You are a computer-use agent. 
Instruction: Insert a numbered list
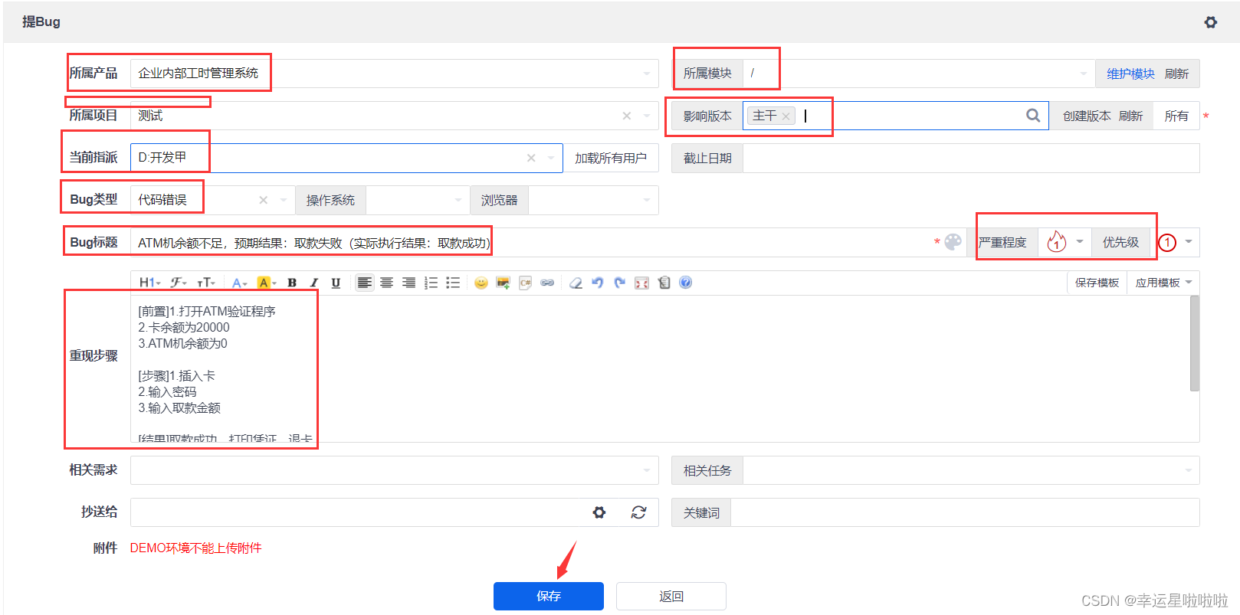(431, 283)
